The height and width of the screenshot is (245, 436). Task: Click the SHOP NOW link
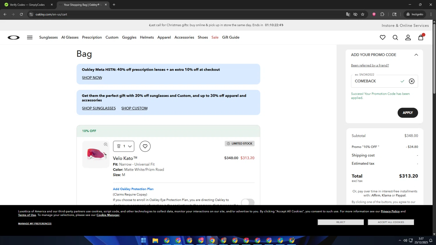pos(92,78)
